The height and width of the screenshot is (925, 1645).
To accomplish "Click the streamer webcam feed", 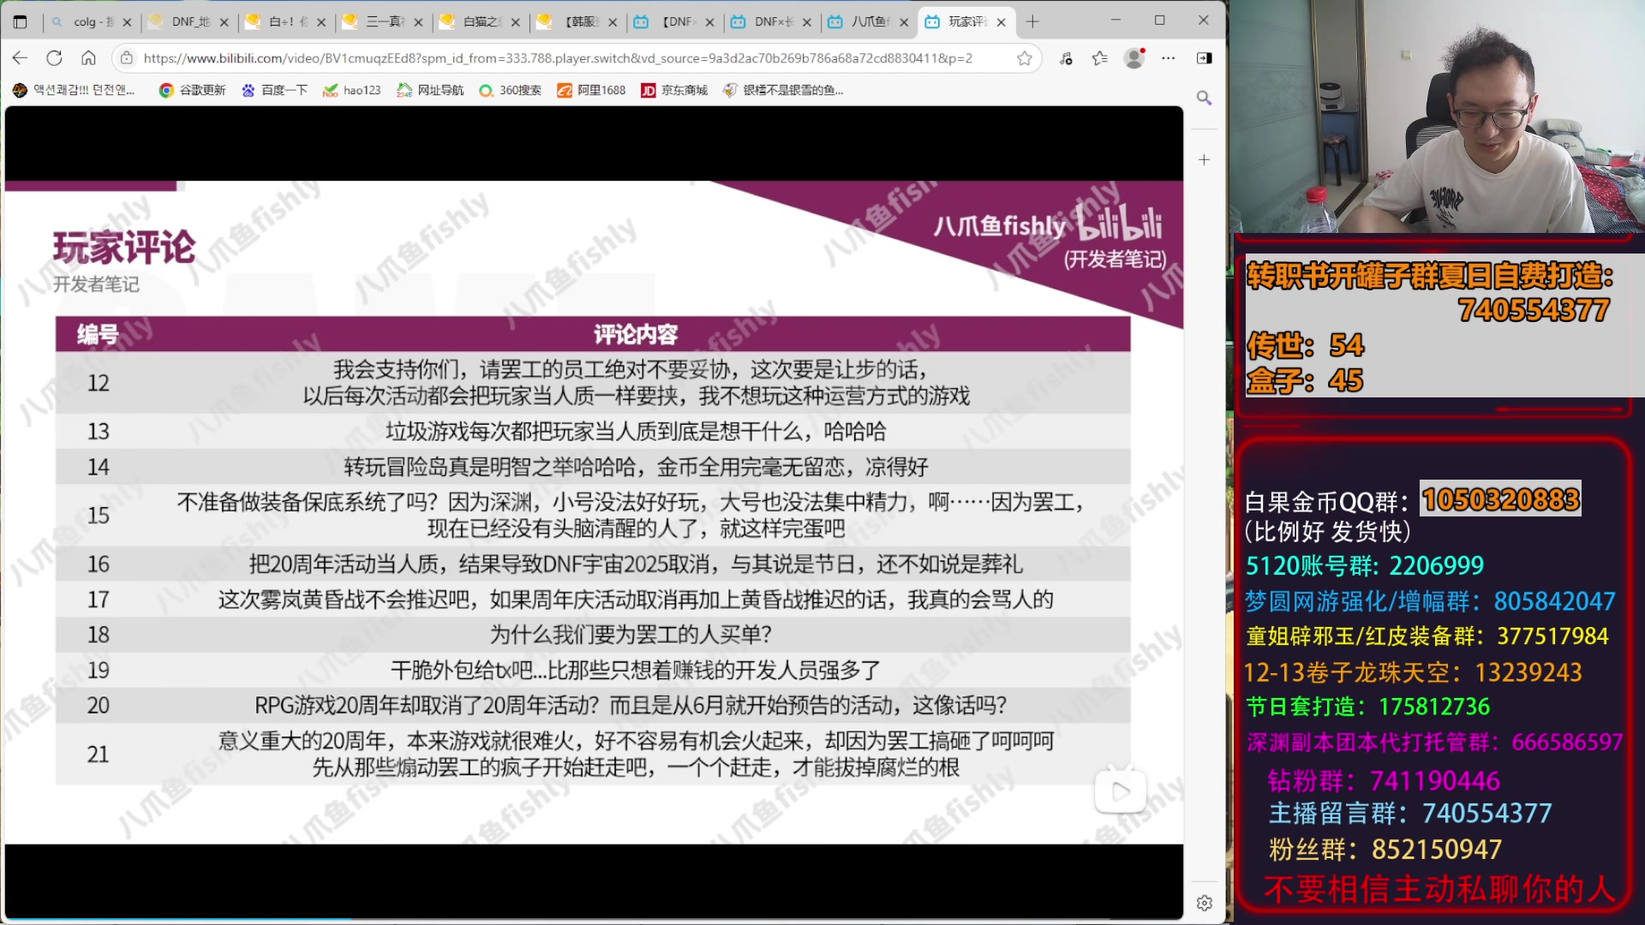I will click(x=1437, y=116).
